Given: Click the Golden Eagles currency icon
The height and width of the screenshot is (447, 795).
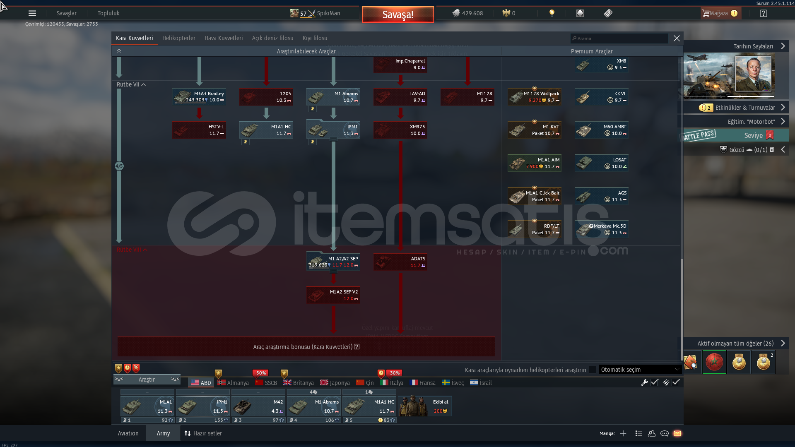Looking at the screenshot, I should point(506,13).
